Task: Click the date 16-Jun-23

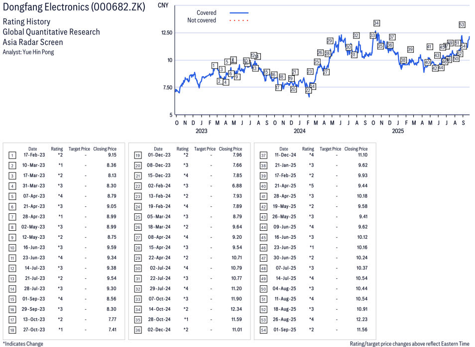Action: [x=34, y=247]
